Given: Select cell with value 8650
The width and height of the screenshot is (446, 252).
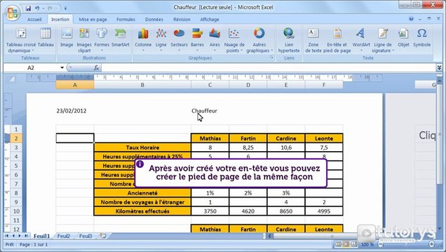Looking at the screenshot, I should point(286,211).
